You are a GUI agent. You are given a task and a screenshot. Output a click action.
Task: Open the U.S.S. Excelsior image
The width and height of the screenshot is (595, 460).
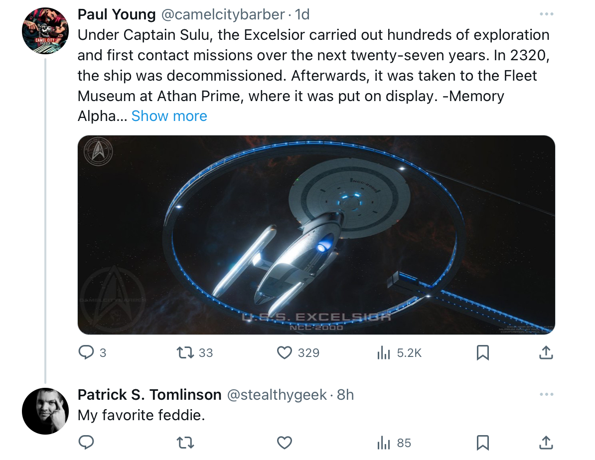[316, 235]
